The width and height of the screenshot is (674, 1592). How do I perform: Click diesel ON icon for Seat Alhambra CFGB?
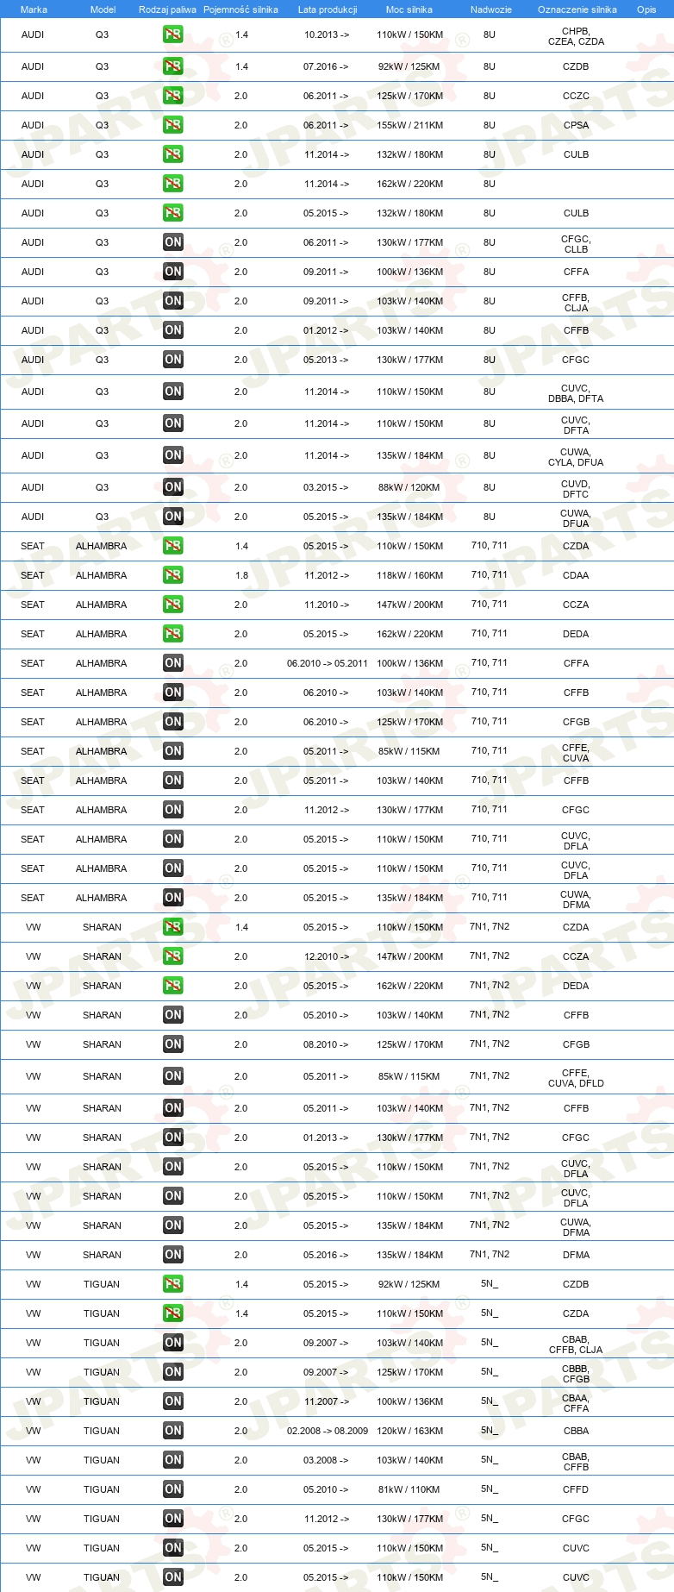pyautogui.click(x=173, y=722)
